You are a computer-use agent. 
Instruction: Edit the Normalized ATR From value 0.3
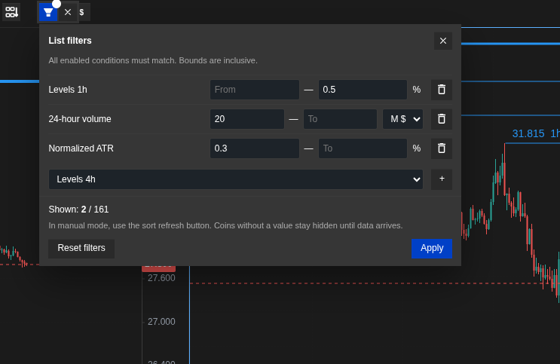(255, 148)
